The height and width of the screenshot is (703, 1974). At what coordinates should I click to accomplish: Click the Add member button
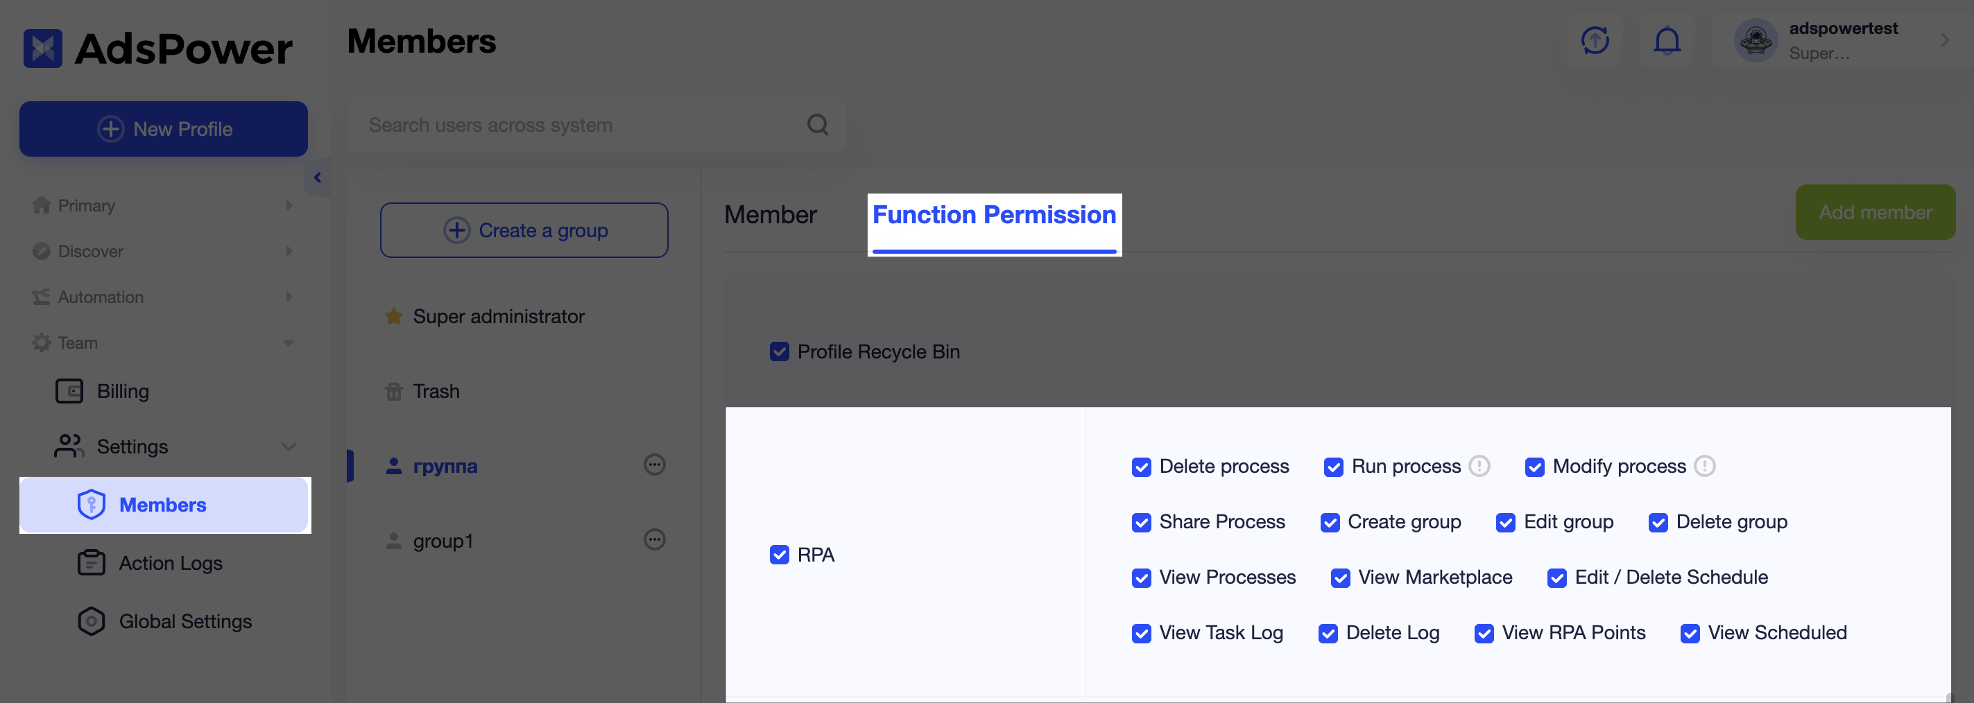pos(1874,212)
